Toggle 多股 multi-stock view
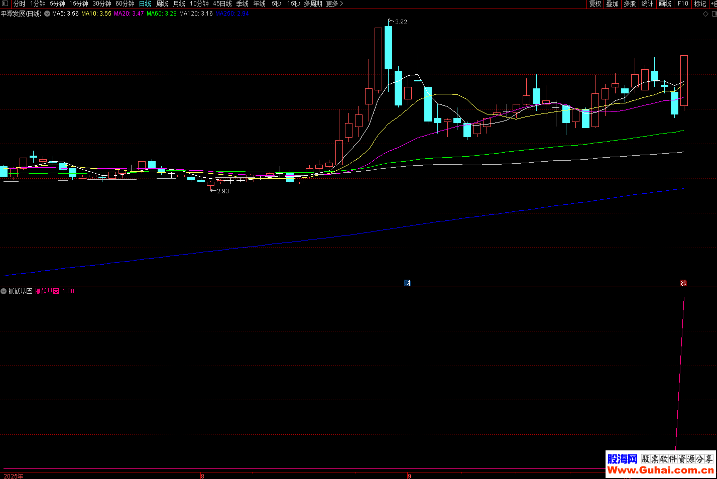Image resolution: width=717 pixels, height=479 pixels. tap(630, 4)
